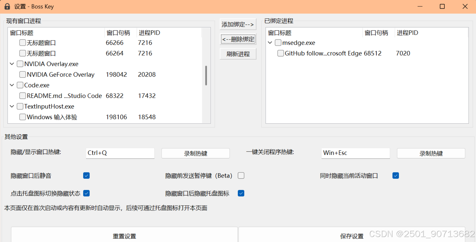This screenshot has width=476, height=242.
Task: Check the Code.exe process box
Action: (20, 85)
